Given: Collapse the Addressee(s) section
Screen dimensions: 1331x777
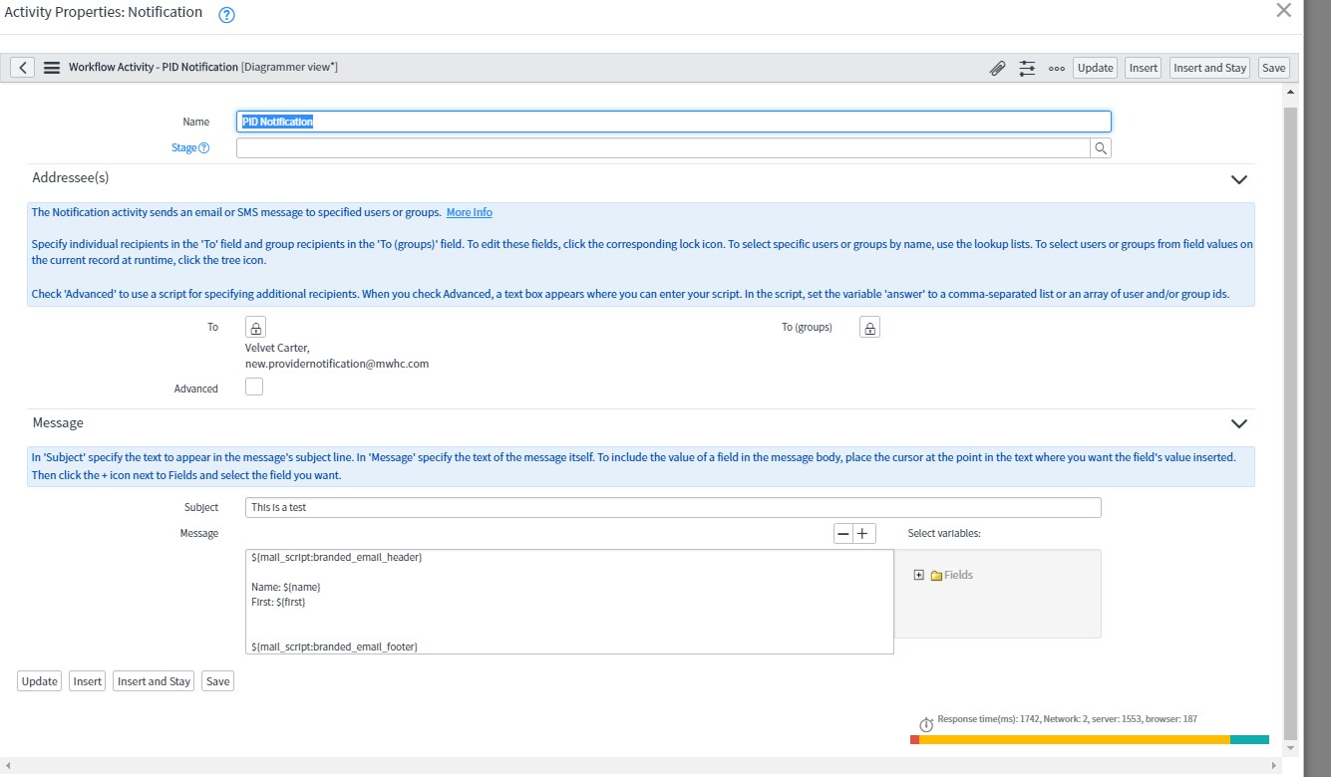Looking at the screenshot, I should [1239, 179].
